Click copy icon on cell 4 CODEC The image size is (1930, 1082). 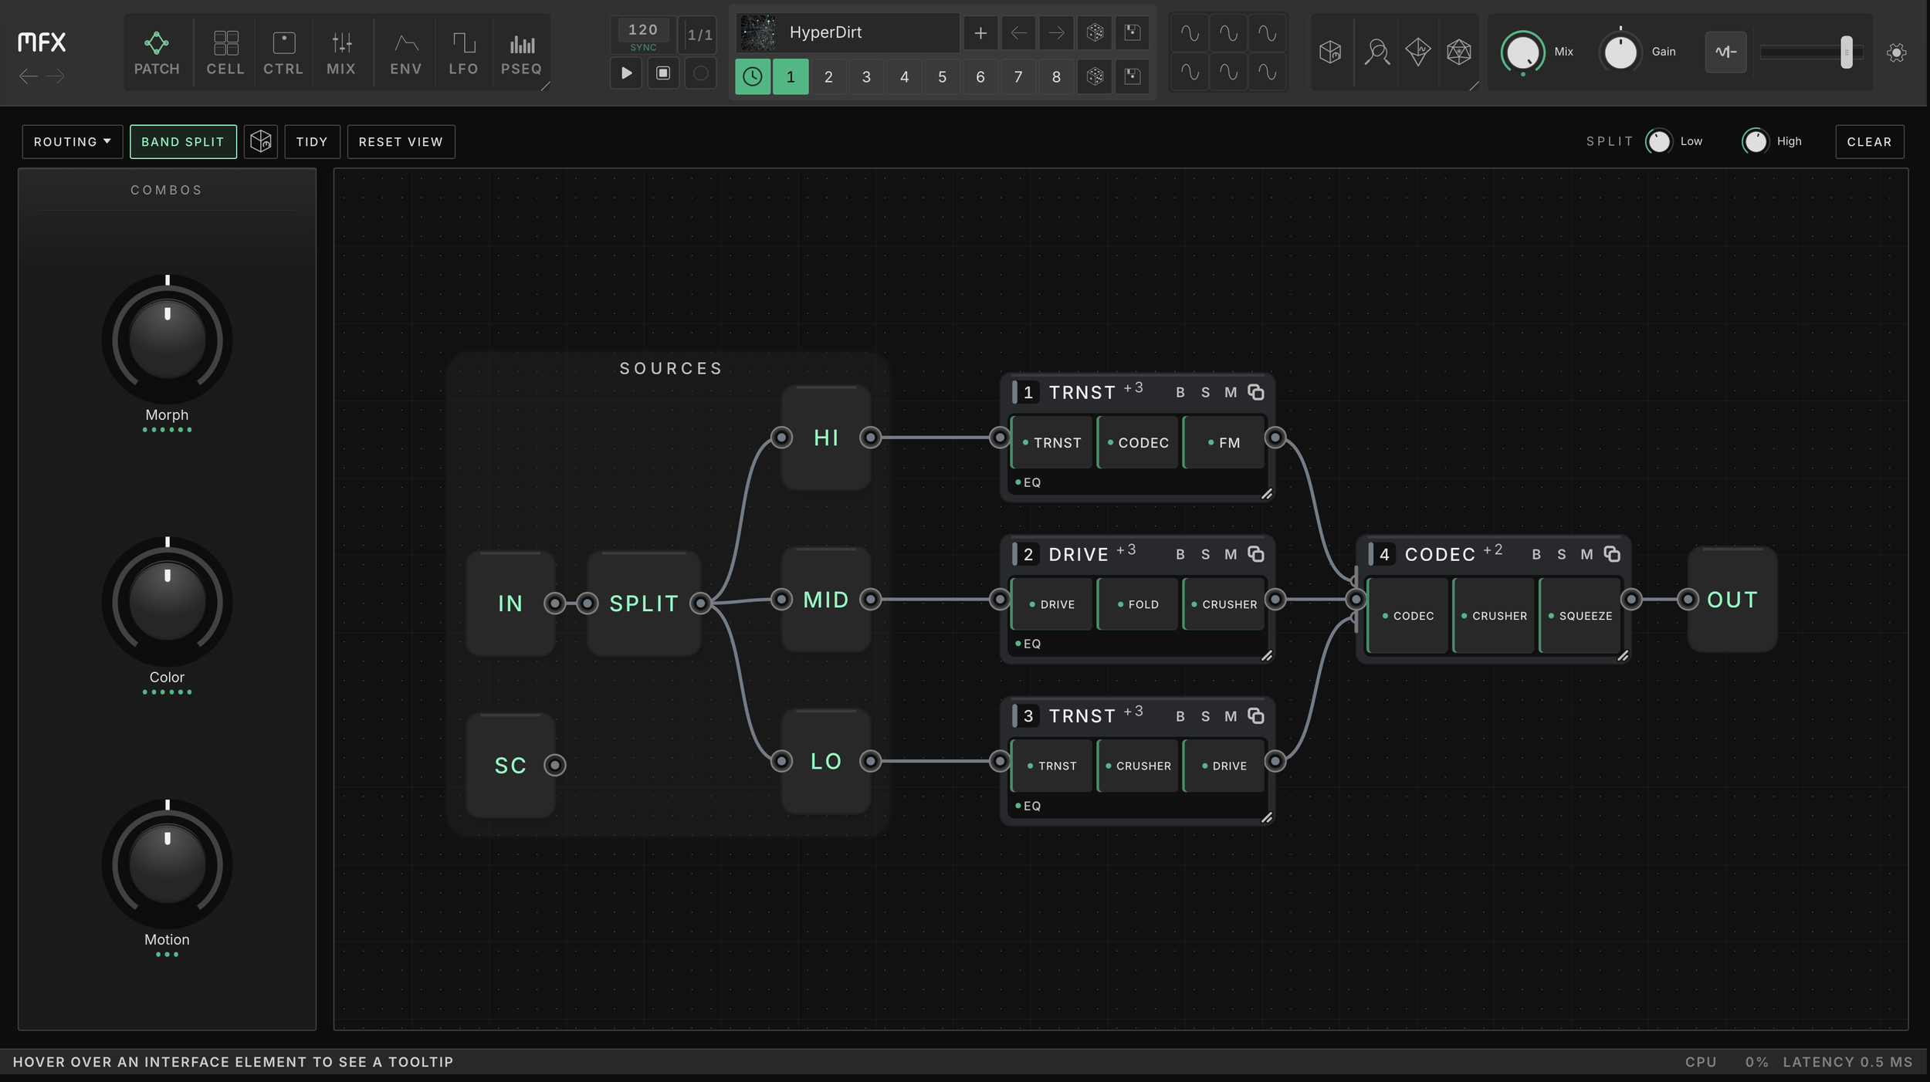pyautogui.click(x=1612, y=554)
